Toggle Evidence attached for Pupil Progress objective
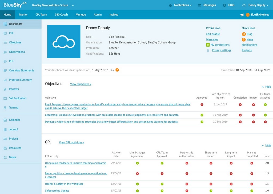The width and height of the screenshot is (273, 194). [265, 105]
